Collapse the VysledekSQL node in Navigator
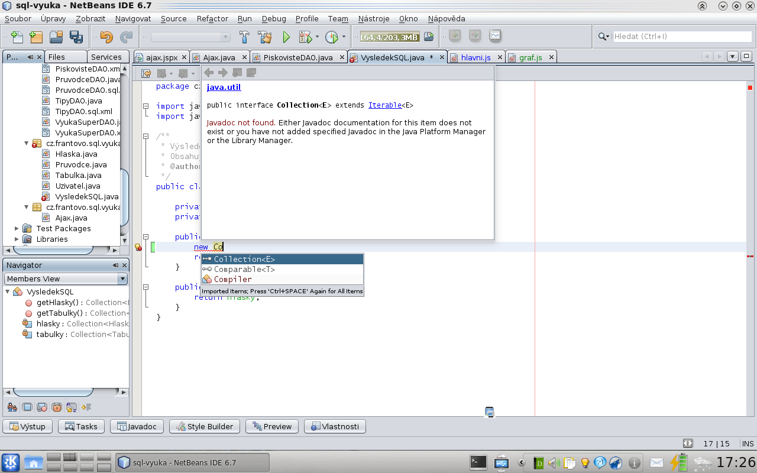The image size is (757, 473). pos(8,291)
